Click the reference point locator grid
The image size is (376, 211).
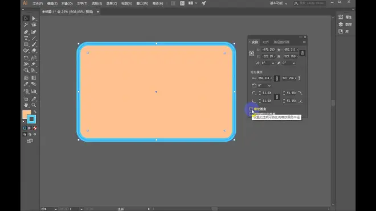(x=251, y=53)
